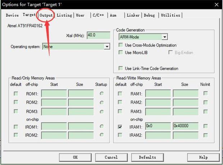Image resolution: width=223 pixels, height=165 pixels.
Task: Click the IRAM1 Size field
Action: (186, 126)
